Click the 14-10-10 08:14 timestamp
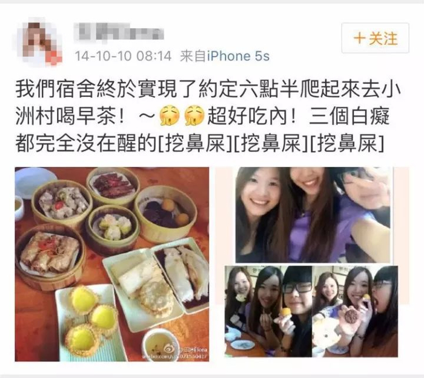Viewport: 424px width, 378px height. [x=123, y=56]
